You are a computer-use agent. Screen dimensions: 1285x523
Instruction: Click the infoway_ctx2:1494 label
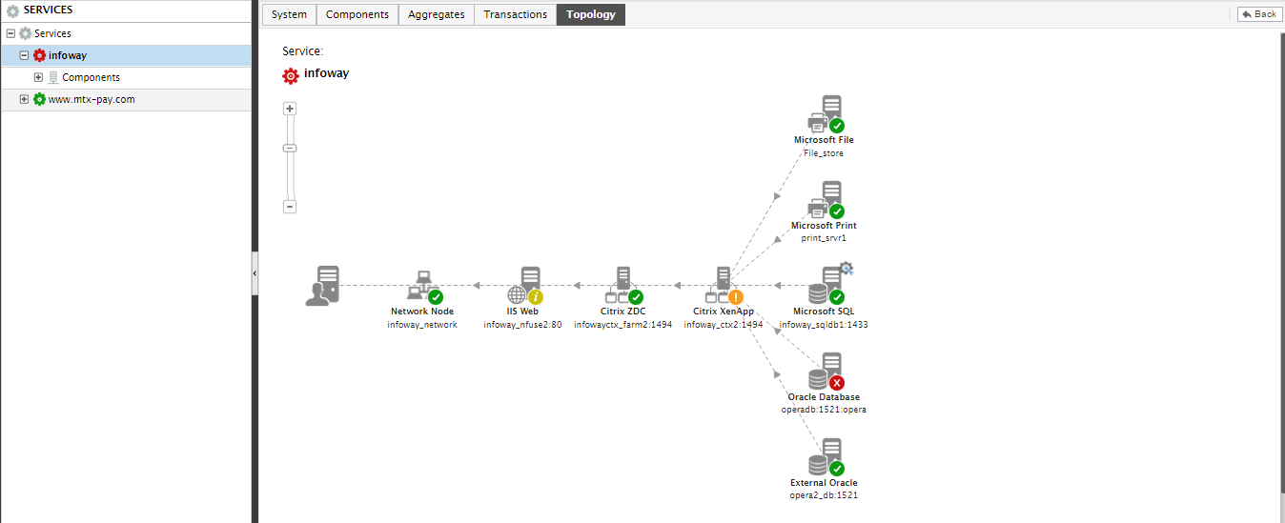pyautogui.click(x=724, y=324)
